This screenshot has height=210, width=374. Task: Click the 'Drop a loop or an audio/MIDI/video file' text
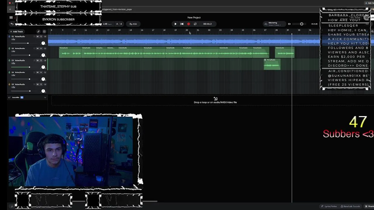(x=215, y=102)
